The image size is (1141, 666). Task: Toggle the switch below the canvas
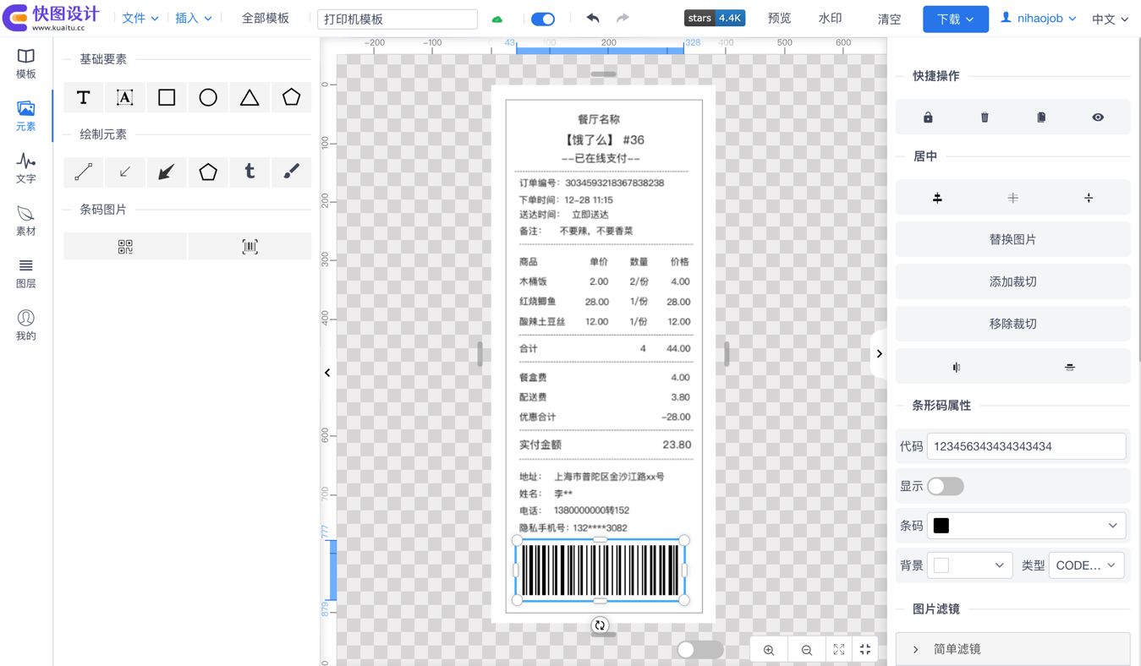(700, 649)
